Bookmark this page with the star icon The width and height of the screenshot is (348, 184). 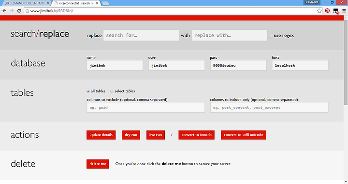[319, 11]
